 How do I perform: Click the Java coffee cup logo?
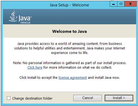13,16
